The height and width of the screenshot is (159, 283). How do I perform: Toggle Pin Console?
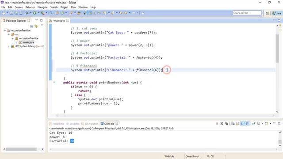click(254, 124)
